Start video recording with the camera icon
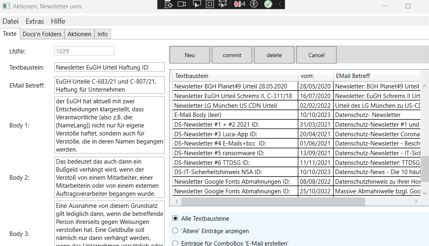The height and width of the screenshot is (246, 429). [x=182, y=4]
